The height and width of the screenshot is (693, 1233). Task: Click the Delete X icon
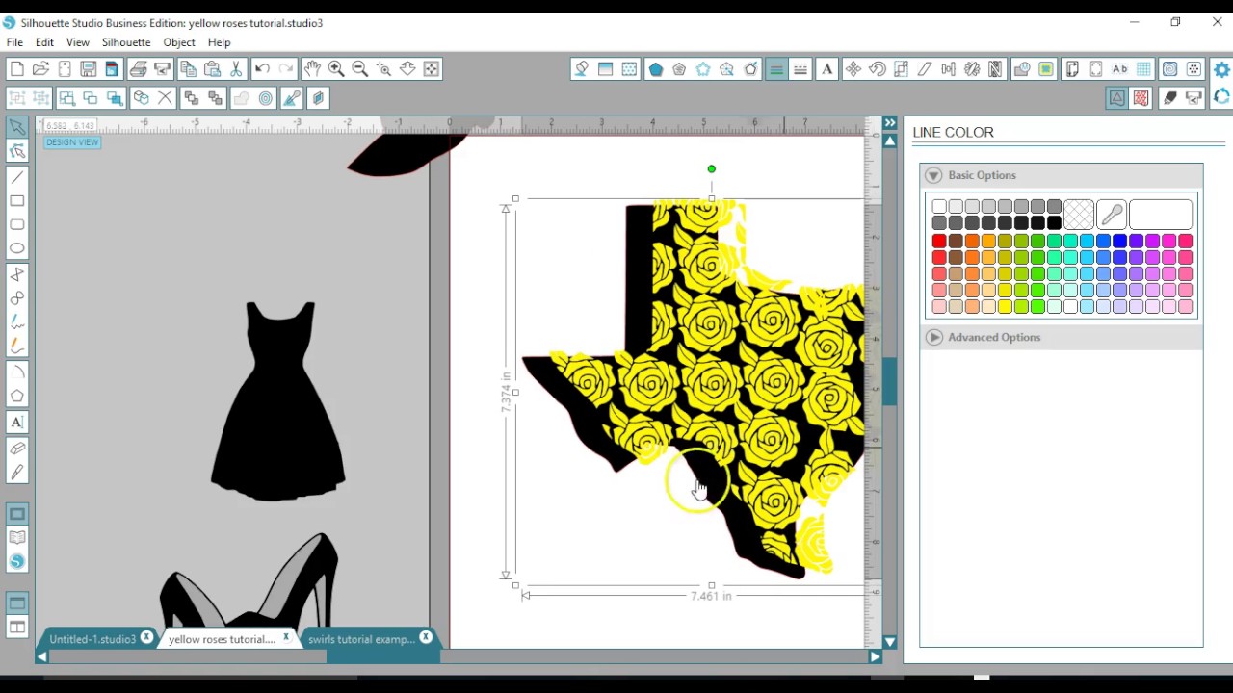(165, 98)
